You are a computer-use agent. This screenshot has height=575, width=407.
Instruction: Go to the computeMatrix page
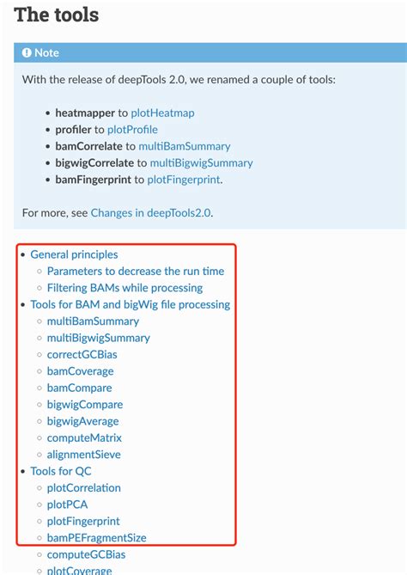[x=84, y=437]
